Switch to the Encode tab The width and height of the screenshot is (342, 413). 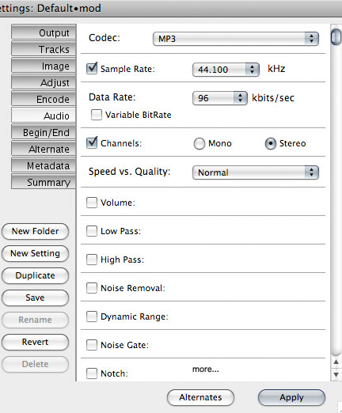click(44, 99)
